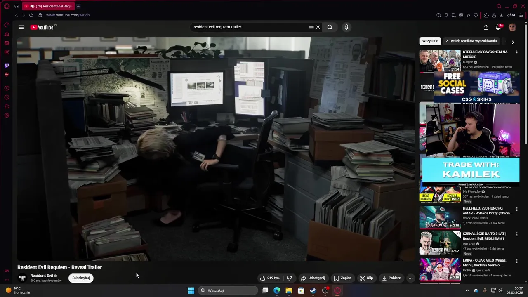Open History clock in sidebar

7,97
